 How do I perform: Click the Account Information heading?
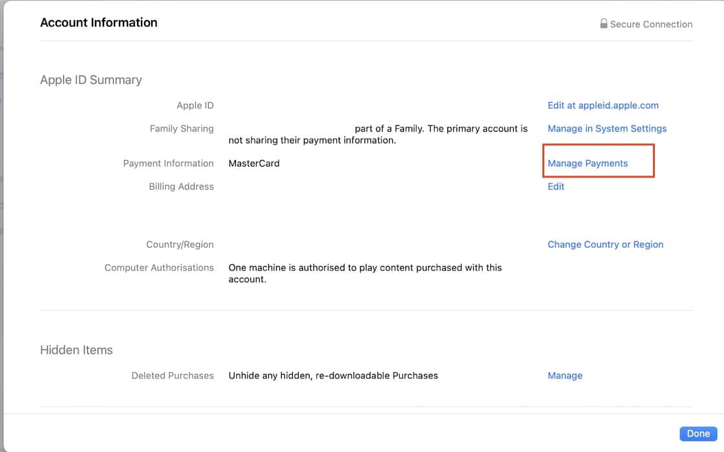pyautogui.click(x=98, y=23)
